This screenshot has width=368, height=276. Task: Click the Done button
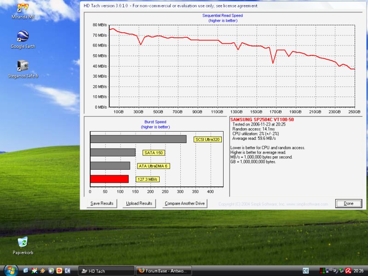pyautogui.click(x=349, y=203)
